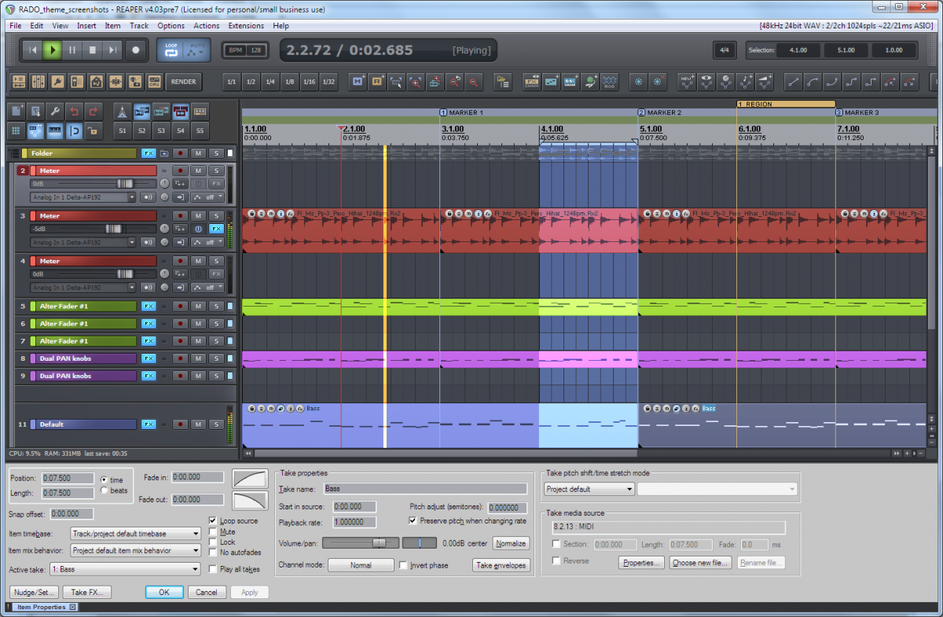943x617 pixels.
Task: Open the wrench-and-plug settings icon
Action: [x=57, y=82]
